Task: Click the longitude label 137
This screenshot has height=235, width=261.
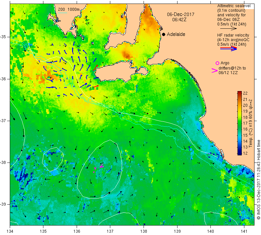Action: pyautogui.click(x=110, y=231)
